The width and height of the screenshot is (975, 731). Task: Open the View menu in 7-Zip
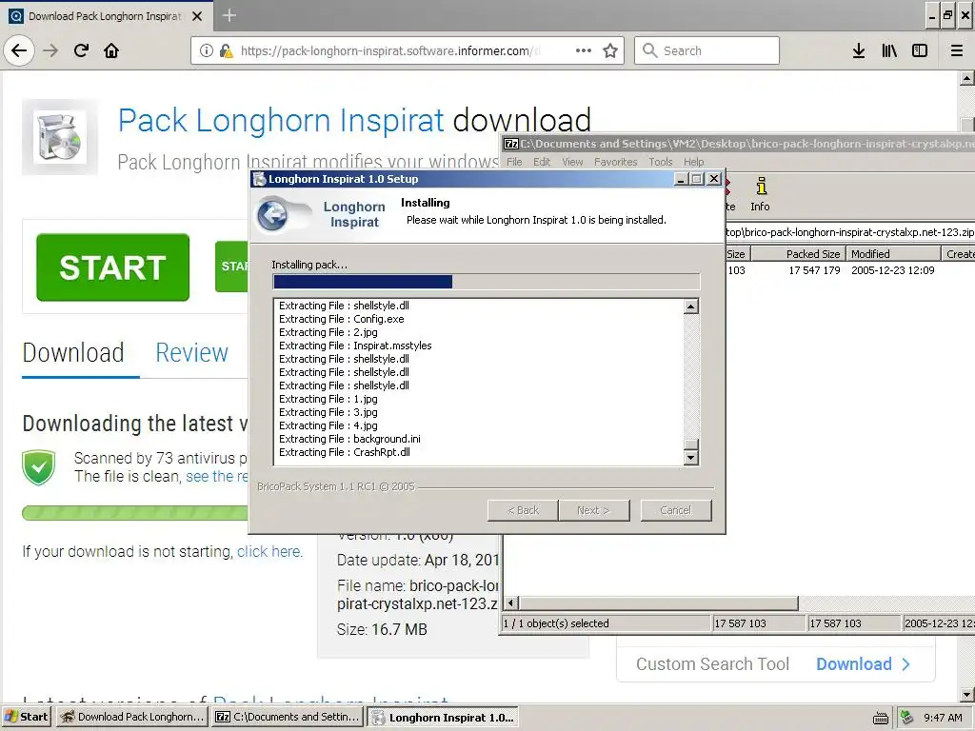coord(572,162)
